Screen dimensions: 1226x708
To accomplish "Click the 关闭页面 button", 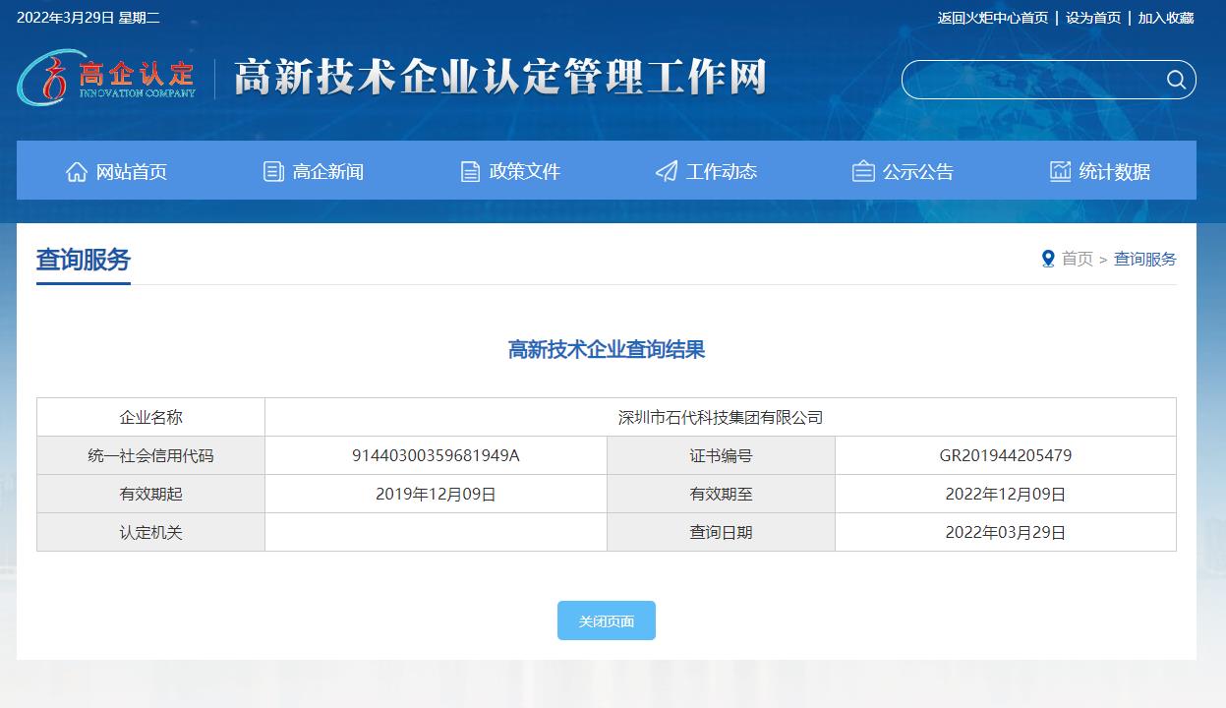I will tap(607, 620).
